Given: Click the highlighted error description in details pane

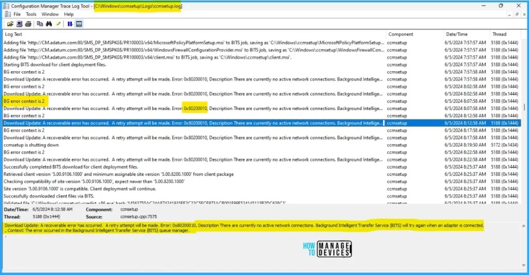Looking at the screenshot, I should tap(244, 225).
